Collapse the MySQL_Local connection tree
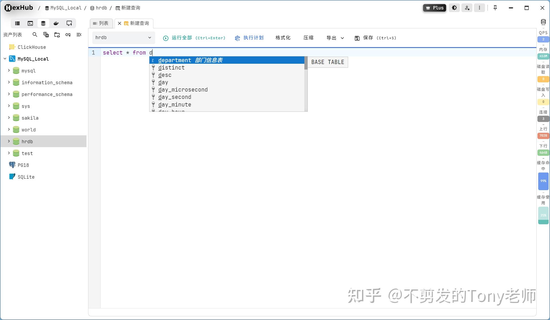Viewport: 550px width, 320px height. point(4,59)
